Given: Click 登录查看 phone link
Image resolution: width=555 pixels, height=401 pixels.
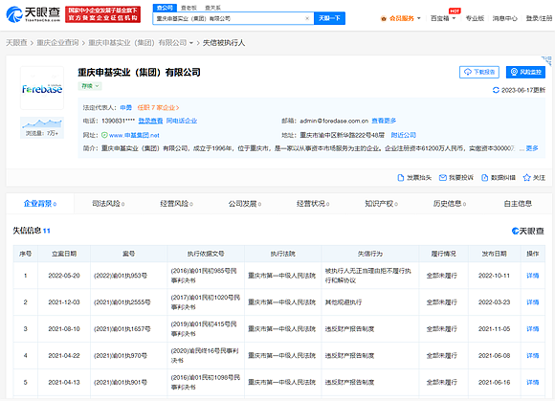Looking at the screenshot, I should 150,121.
